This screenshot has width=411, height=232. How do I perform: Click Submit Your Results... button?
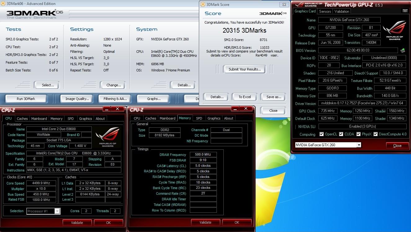pos(244,69)
